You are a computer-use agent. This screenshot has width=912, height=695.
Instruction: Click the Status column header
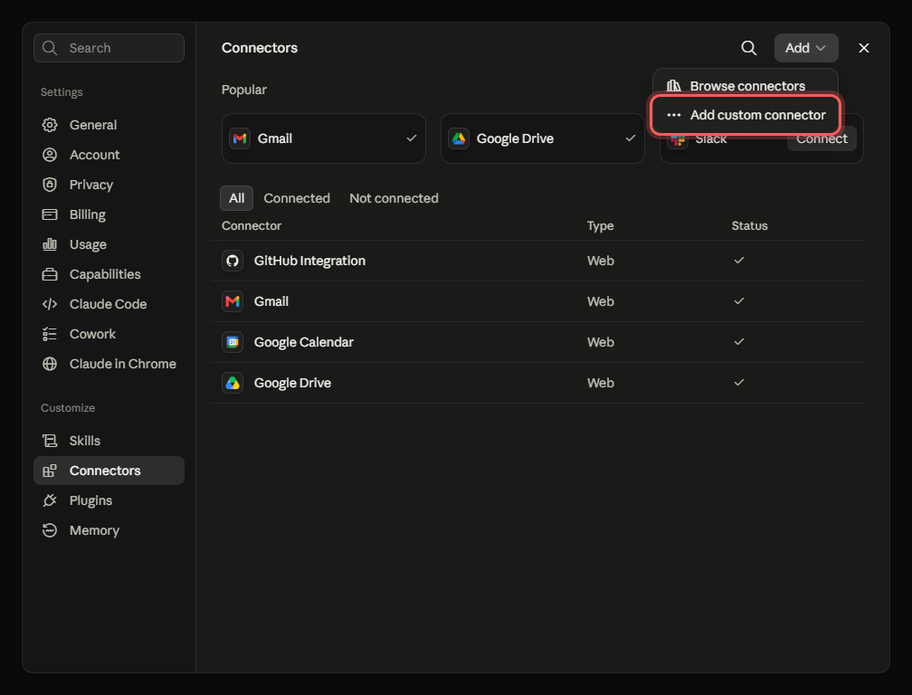(x=749, y=225)
